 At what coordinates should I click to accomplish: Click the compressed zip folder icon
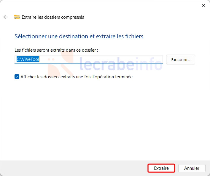(17, 17)
